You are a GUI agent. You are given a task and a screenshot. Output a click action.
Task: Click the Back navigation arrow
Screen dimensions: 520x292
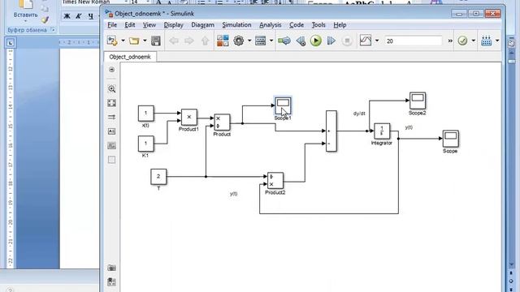pos(173,41)
